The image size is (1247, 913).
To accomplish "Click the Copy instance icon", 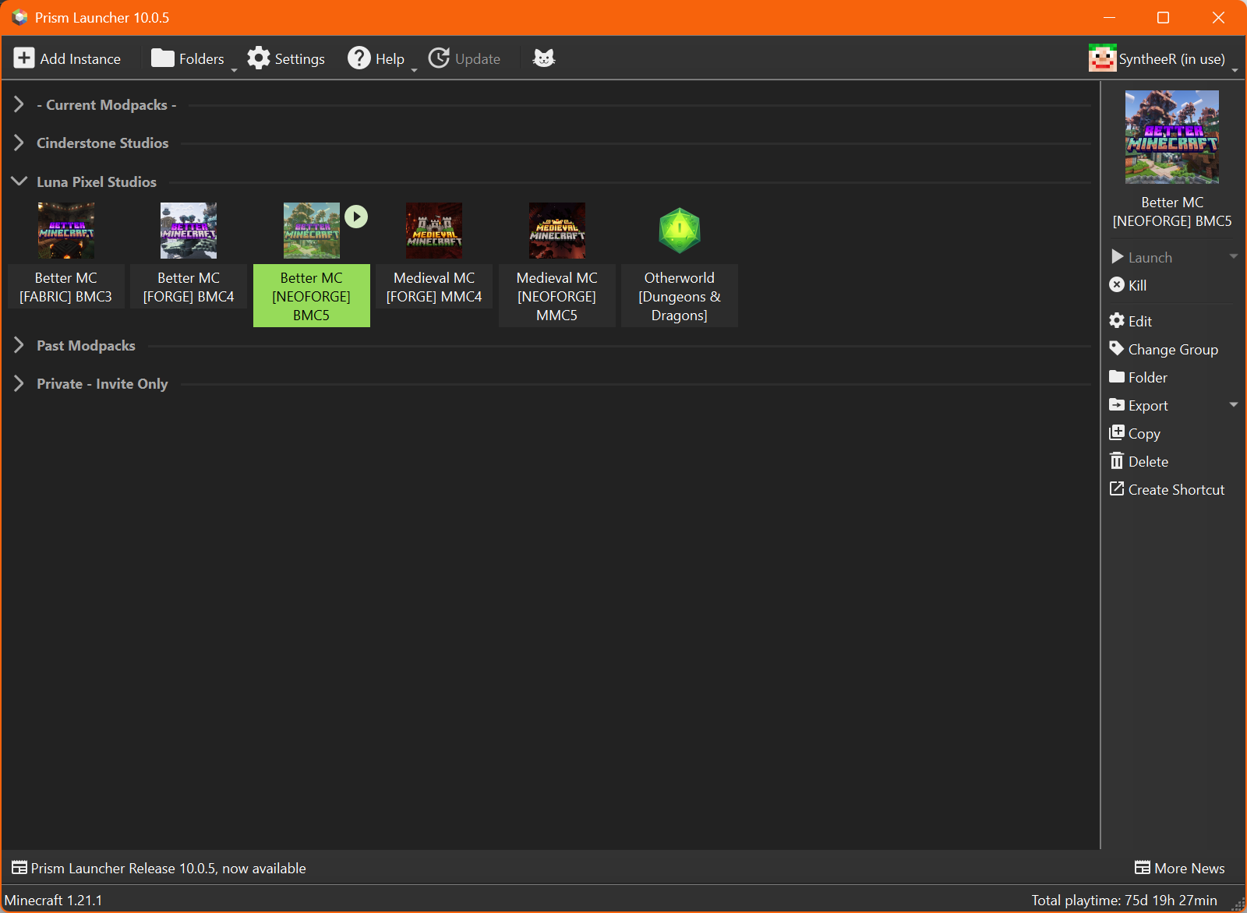I will 1117,433.
